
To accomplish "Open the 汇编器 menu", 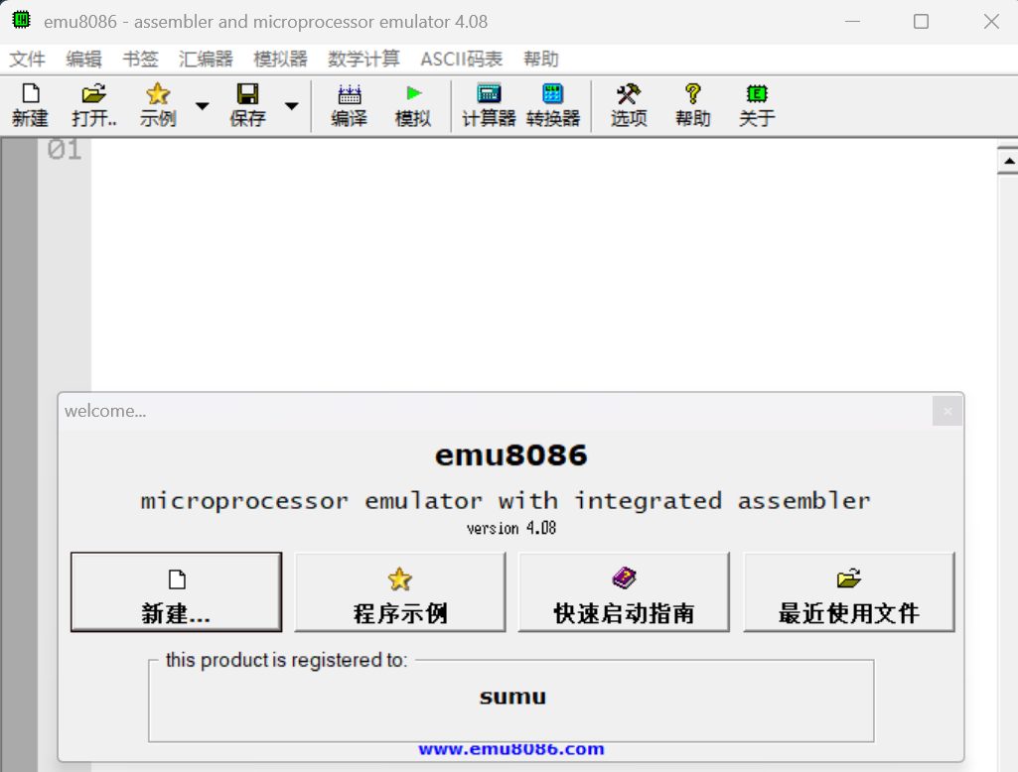I will 206,60.
